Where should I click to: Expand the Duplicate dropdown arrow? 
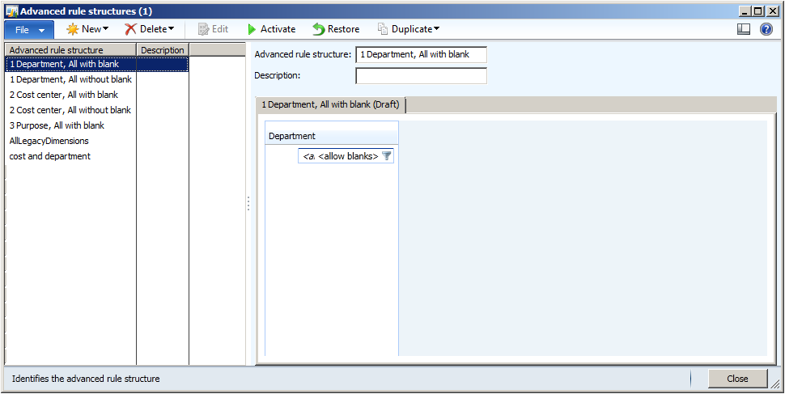[436, 28]
